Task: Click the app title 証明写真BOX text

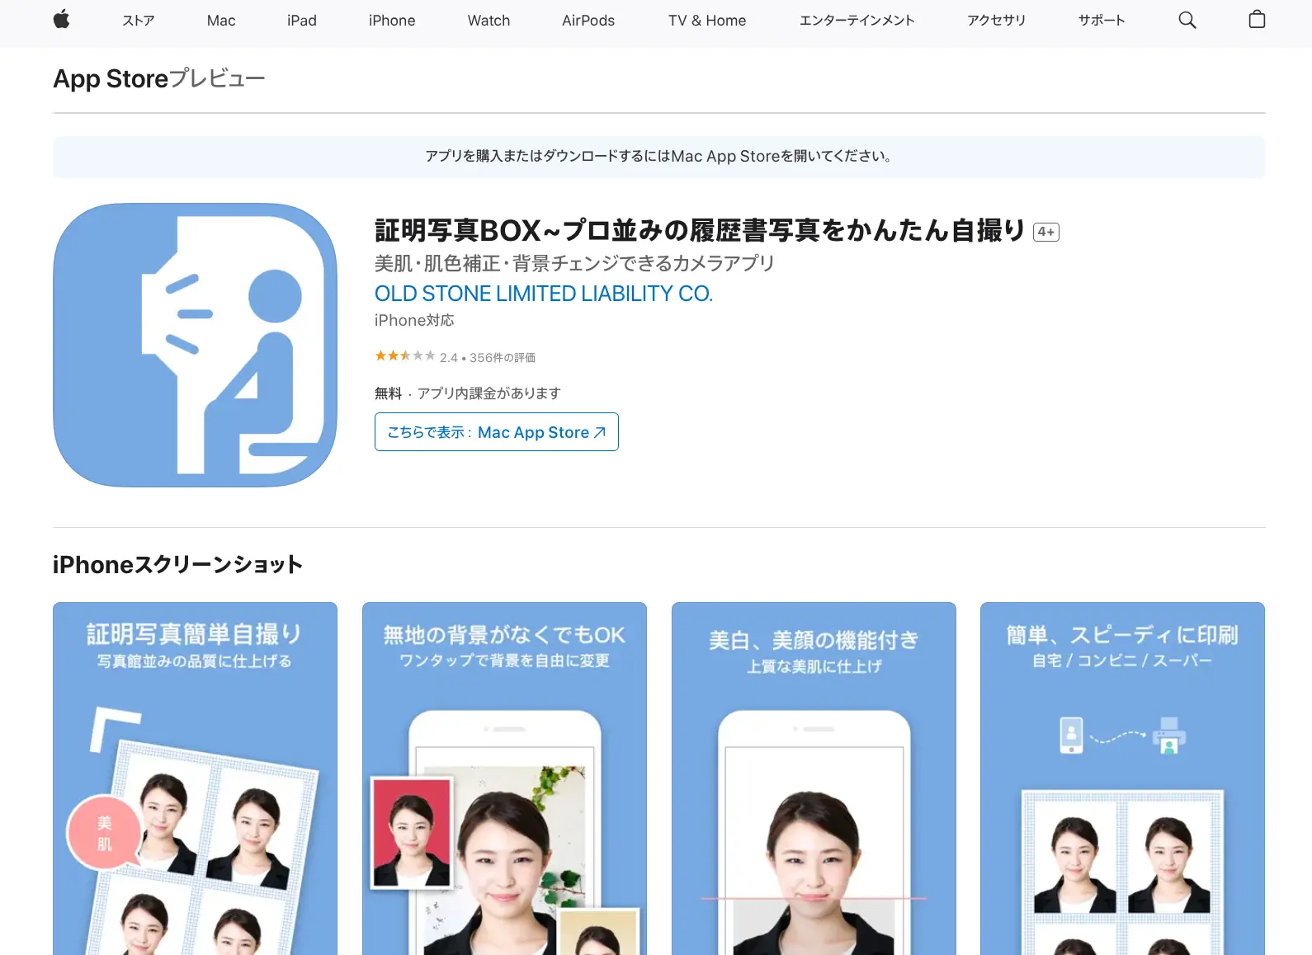Action: click(700, 230)
